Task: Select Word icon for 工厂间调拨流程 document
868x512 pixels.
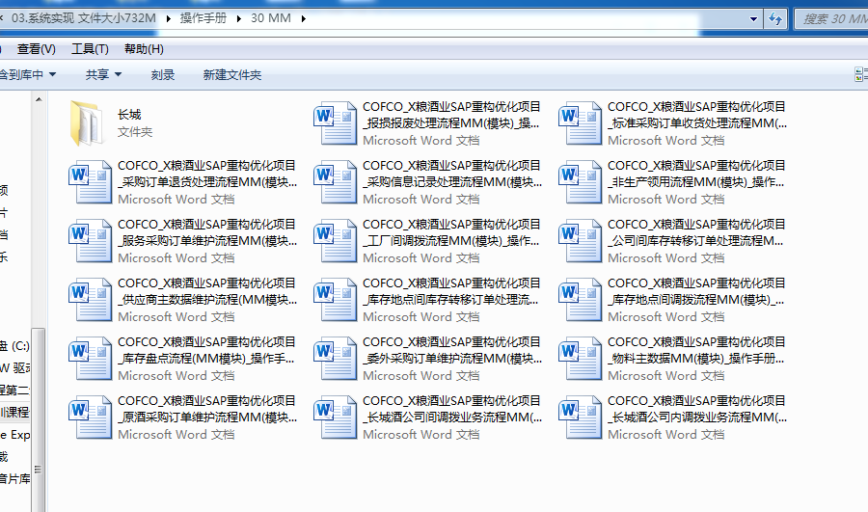Action: coord(335,240)
